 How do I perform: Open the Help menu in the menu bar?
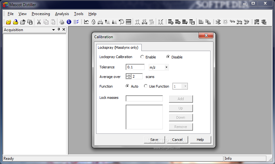point(92,14)
